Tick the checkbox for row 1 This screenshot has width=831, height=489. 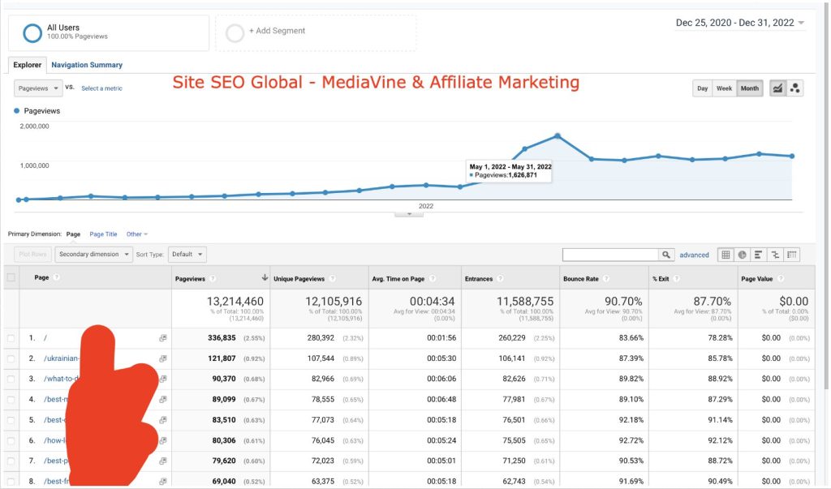(11, 338)
